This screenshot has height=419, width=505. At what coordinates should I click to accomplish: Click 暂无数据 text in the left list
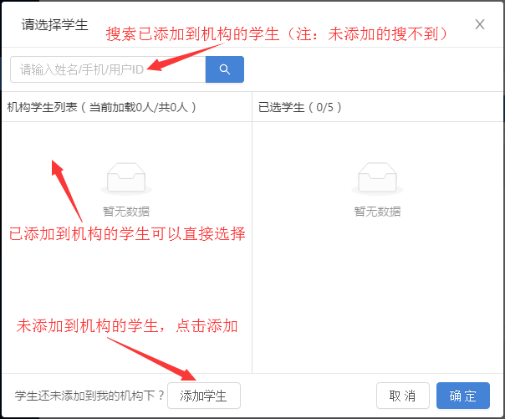126,212
